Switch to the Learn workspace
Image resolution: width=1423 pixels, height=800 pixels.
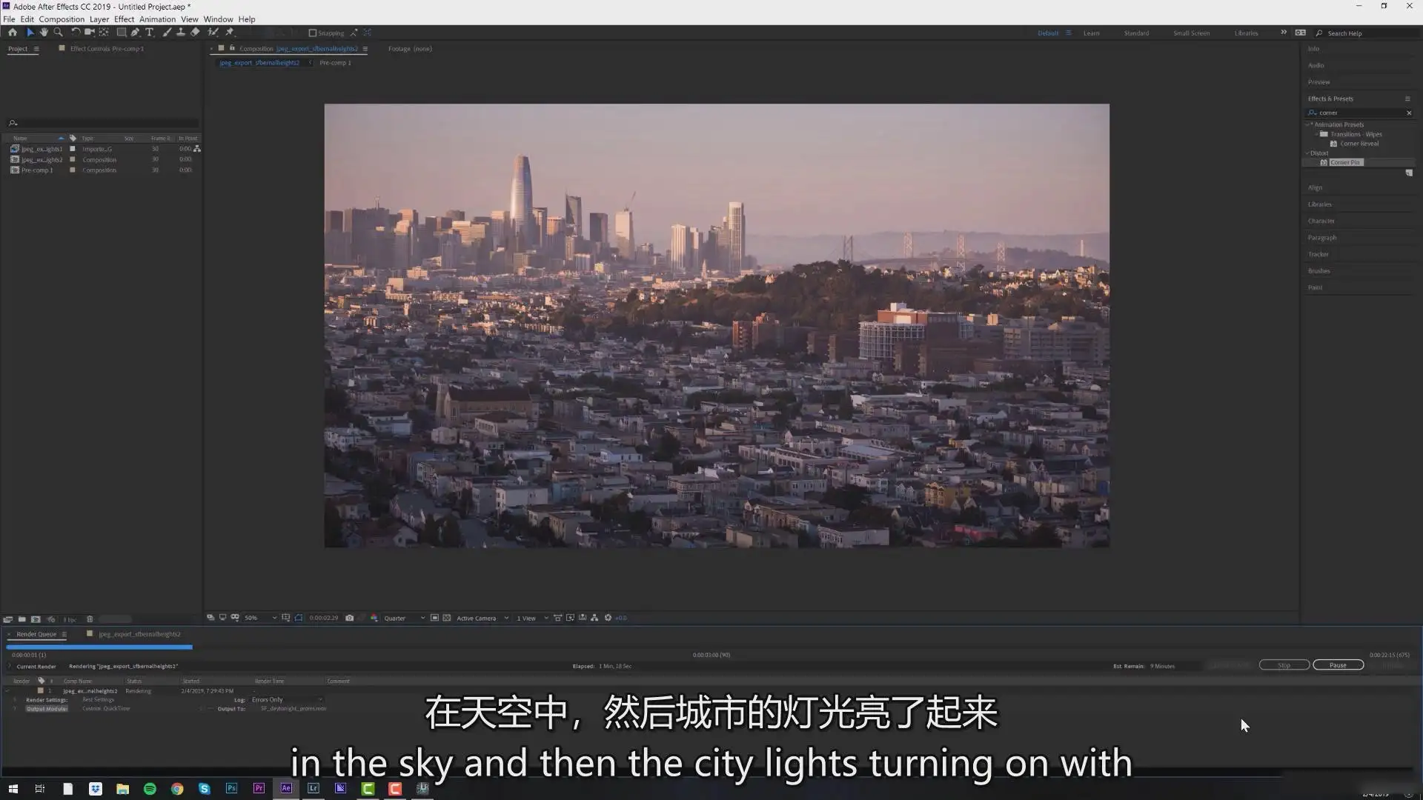[1091, 33]
